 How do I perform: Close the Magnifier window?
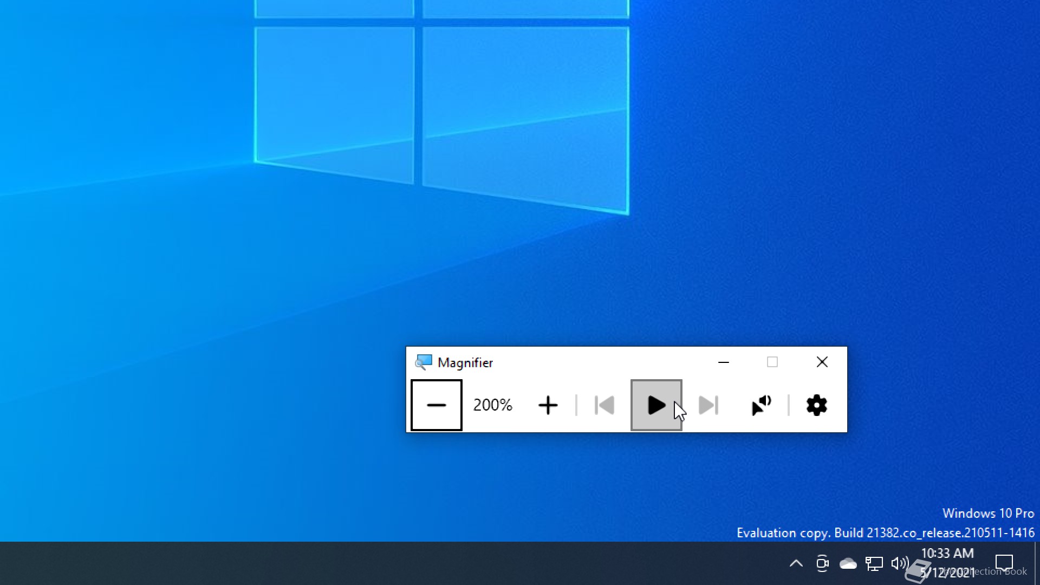[x=822, y=362]
